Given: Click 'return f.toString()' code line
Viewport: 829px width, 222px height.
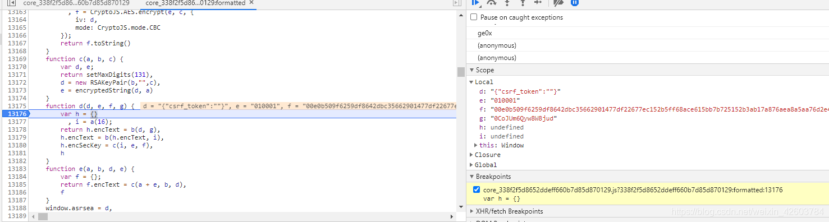Looking at the screenshot, I should (95, 43).
